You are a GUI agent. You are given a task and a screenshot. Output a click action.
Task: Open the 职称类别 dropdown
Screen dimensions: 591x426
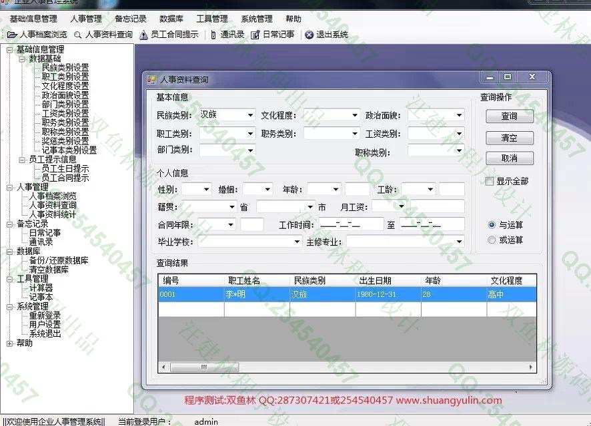pos(459,151)
